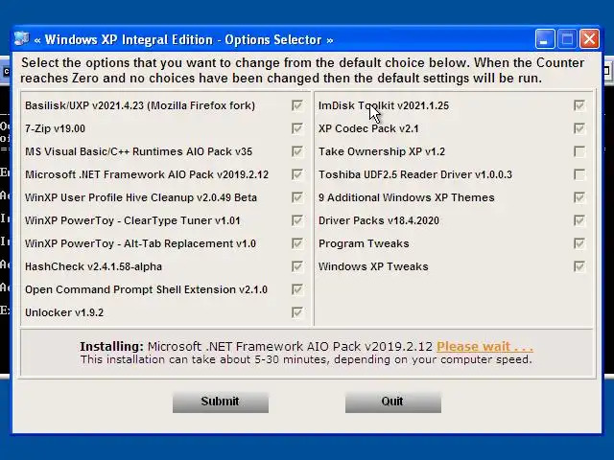
Task: Enable Toshiba UDF2.5 Reader Driver checkbox
Action: pyautogui.click(x=579, y=174)
